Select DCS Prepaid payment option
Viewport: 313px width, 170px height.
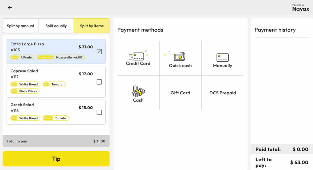pyautogui.click(x=223, y=93)
